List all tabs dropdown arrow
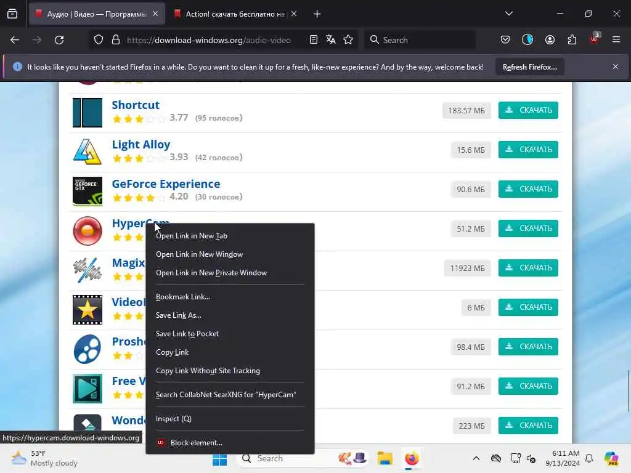The width and height of the screenshot is (631, 473). pos(508,14)
